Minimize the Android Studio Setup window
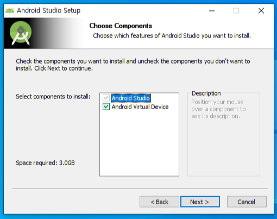Screen dimensions: 277x219 pyautogui.click(x=212, y=11)
